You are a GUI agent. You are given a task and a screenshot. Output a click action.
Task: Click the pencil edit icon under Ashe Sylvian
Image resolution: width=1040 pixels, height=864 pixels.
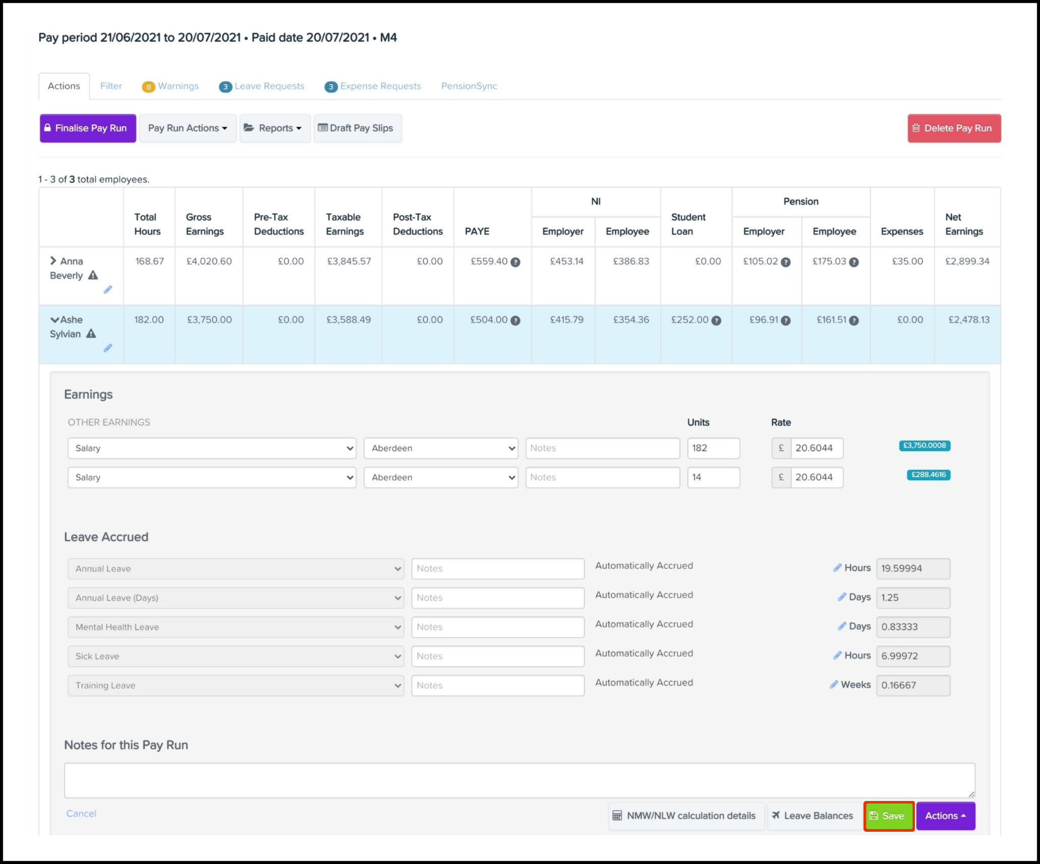tap(107, 348)
